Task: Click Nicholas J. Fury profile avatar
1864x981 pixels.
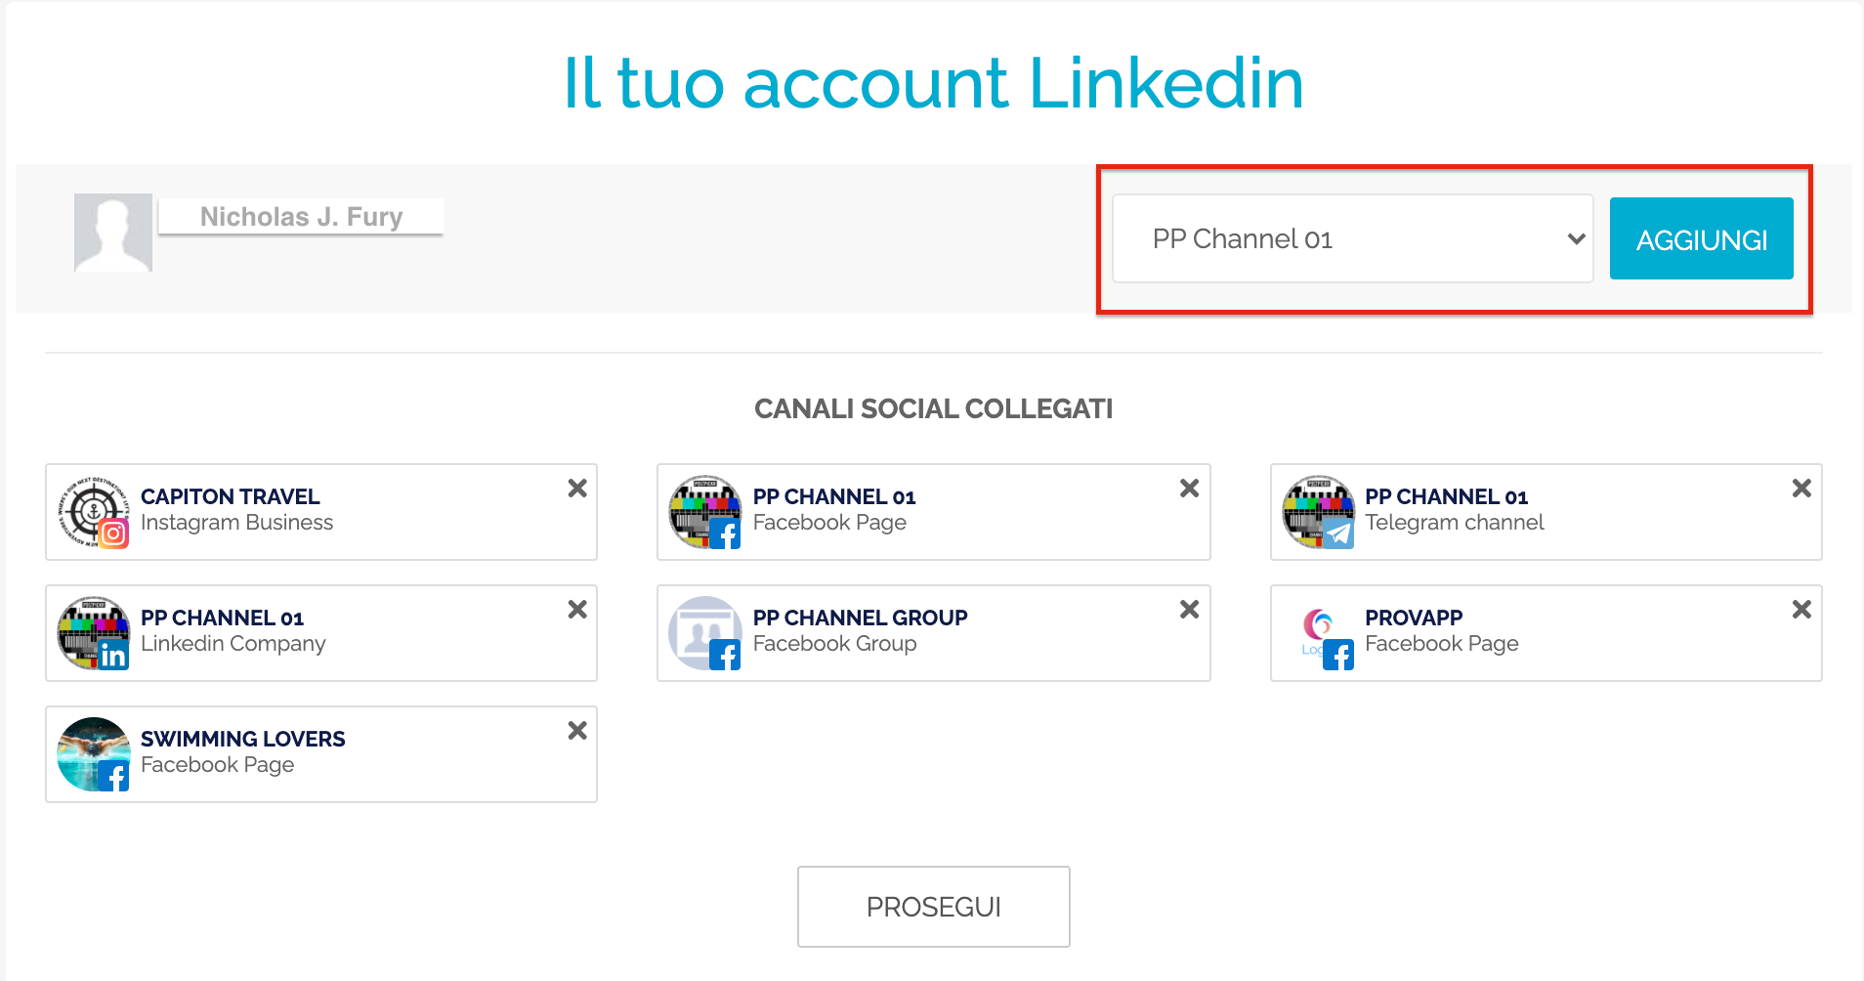Action: coord(113,233)
